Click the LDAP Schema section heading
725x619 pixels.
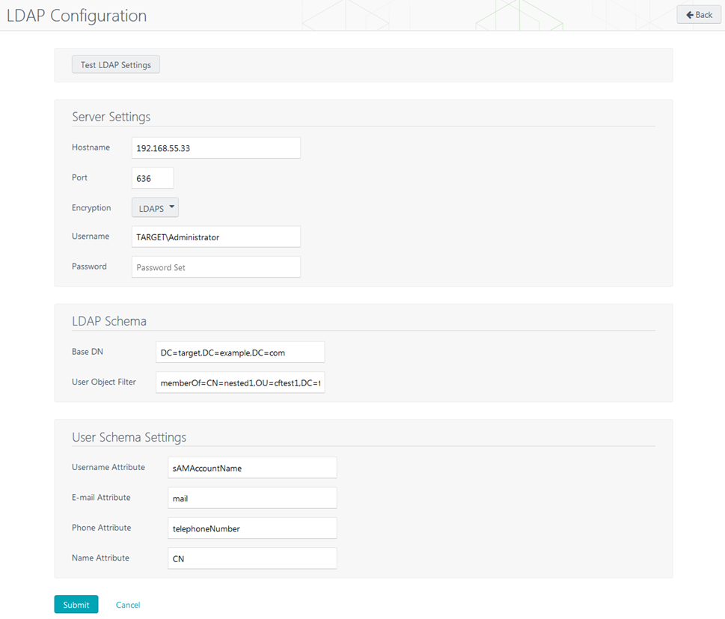click(x=109, y=321)
